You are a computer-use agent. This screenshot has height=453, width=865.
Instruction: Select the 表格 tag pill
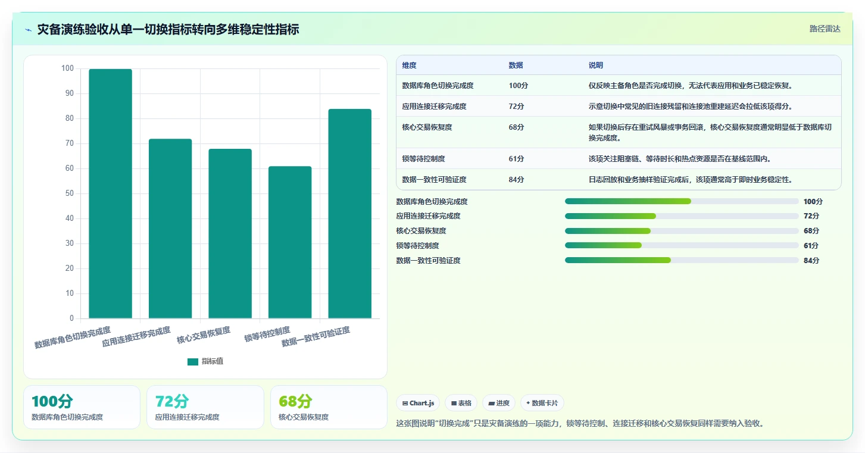click(x=461, y=403)
